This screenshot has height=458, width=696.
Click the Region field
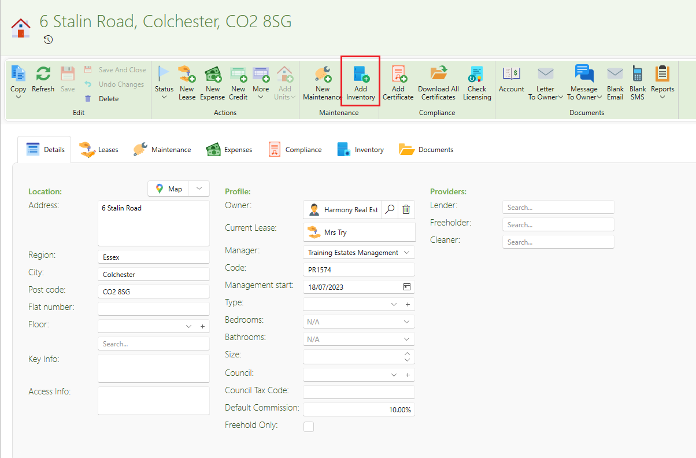[x=154, y=257]
